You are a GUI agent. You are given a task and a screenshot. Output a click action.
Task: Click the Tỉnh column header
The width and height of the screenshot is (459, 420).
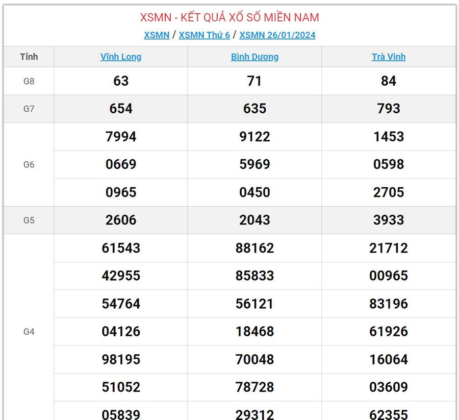(x=29, y=57)
